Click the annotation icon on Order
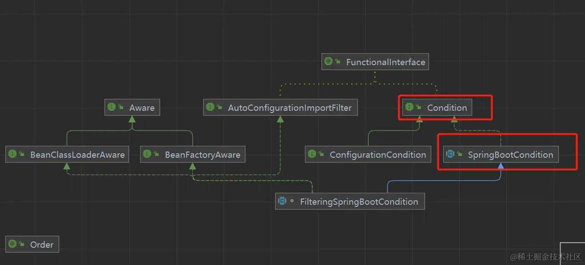The image size is (585, 265). [12, 244]
